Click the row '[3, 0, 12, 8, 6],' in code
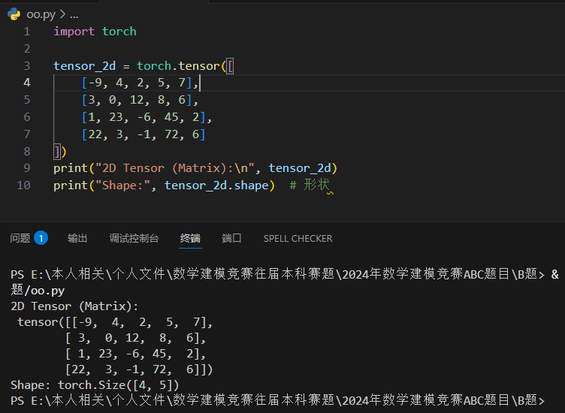Viewport: 565px width, 413px height. tap(140, 100)
